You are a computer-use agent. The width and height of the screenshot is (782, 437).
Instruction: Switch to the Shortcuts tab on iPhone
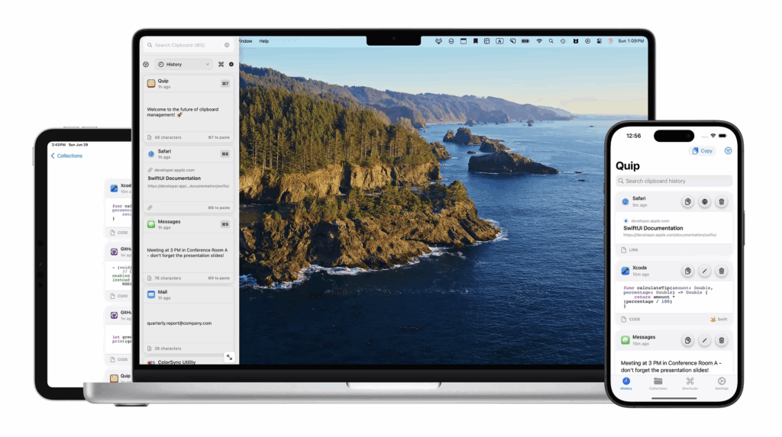click(690, 383)
